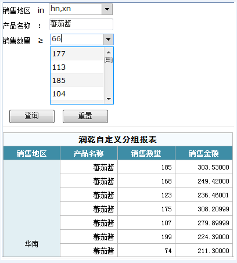Click the dropdown list scrollbar thumb
This screenshot has width=237, height=263.
pos(109,60)
